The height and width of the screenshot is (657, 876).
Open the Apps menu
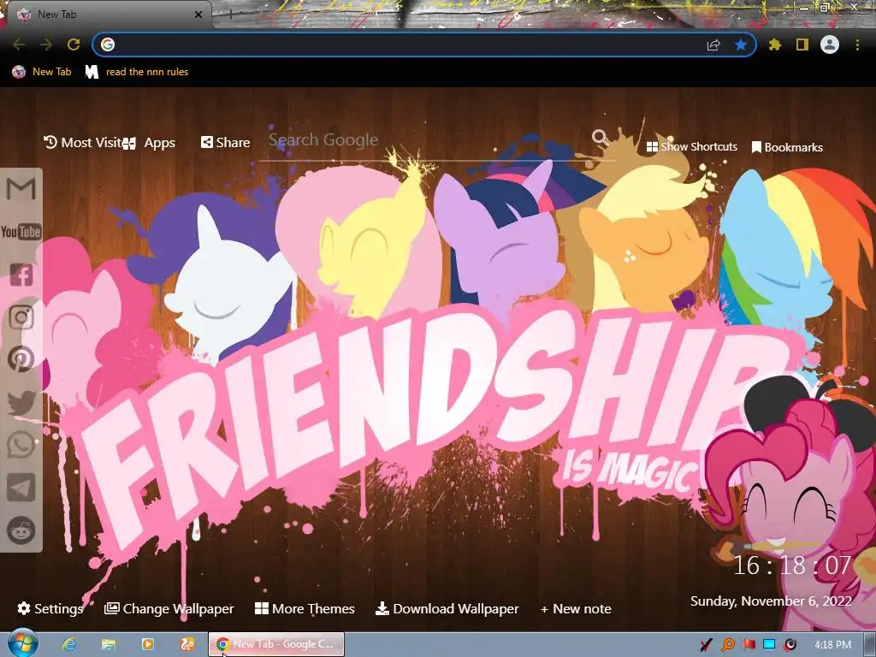[149, 143]
